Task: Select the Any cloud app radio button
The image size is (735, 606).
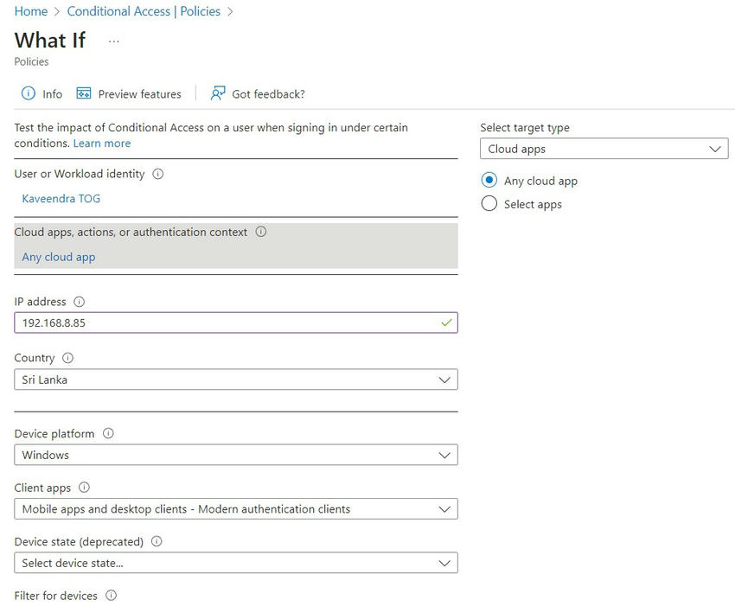Action: [x=489, y=181]
